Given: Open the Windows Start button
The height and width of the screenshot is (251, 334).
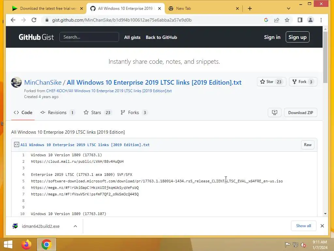Looking at the screenshot, I should coord(8,244).
